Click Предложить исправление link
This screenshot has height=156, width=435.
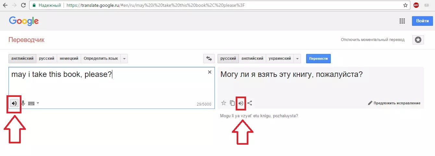(394, 103)
